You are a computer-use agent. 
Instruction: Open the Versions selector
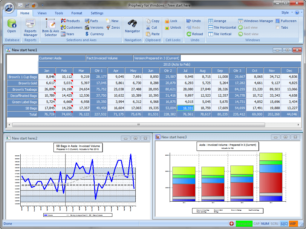pyautogui.click(x=94, y=27)
